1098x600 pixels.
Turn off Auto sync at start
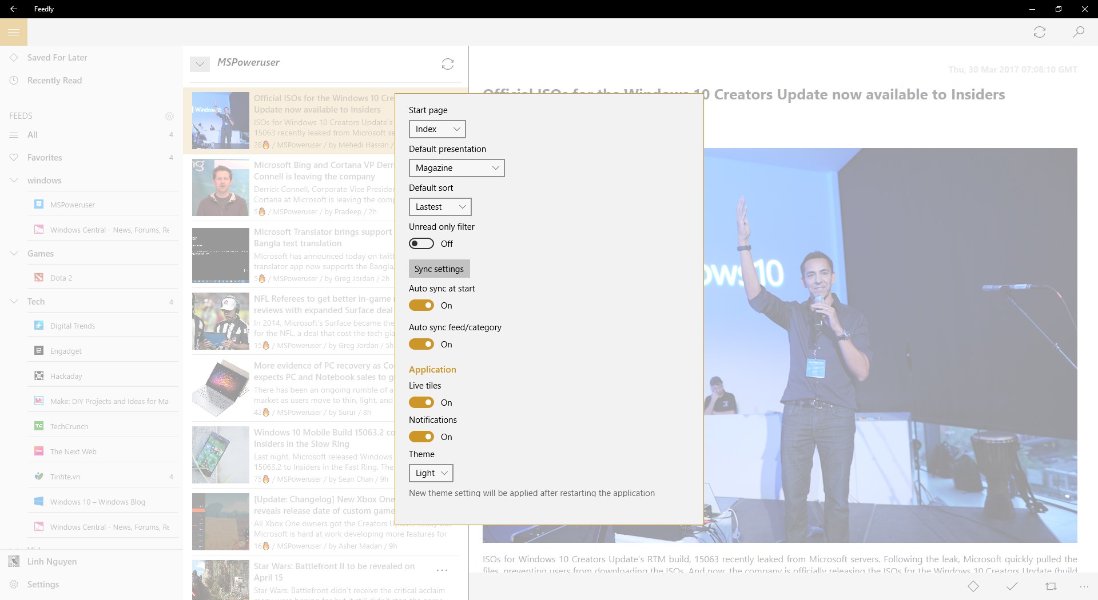tap(421, 306)
